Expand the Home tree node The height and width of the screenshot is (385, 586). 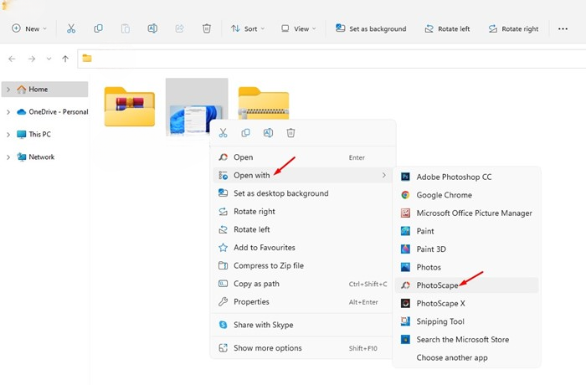pyautogui.click(x=8, y=90)
